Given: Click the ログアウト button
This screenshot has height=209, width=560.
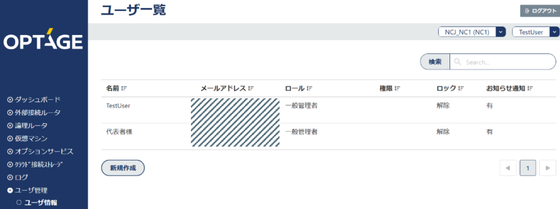Looking at the screenshot, I should pos(539,11).
